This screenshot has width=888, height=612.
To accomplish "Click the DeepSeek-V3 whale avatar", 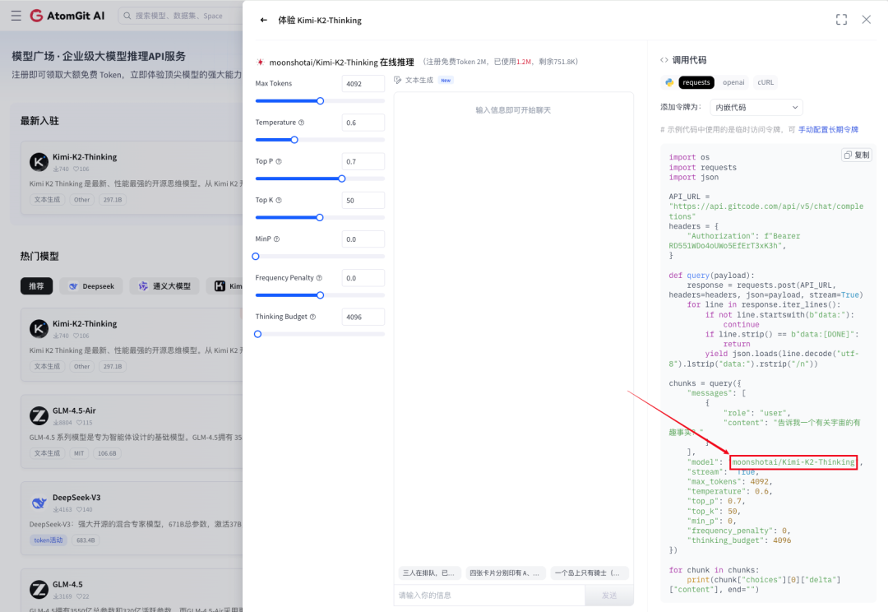I will click(39, 503).
